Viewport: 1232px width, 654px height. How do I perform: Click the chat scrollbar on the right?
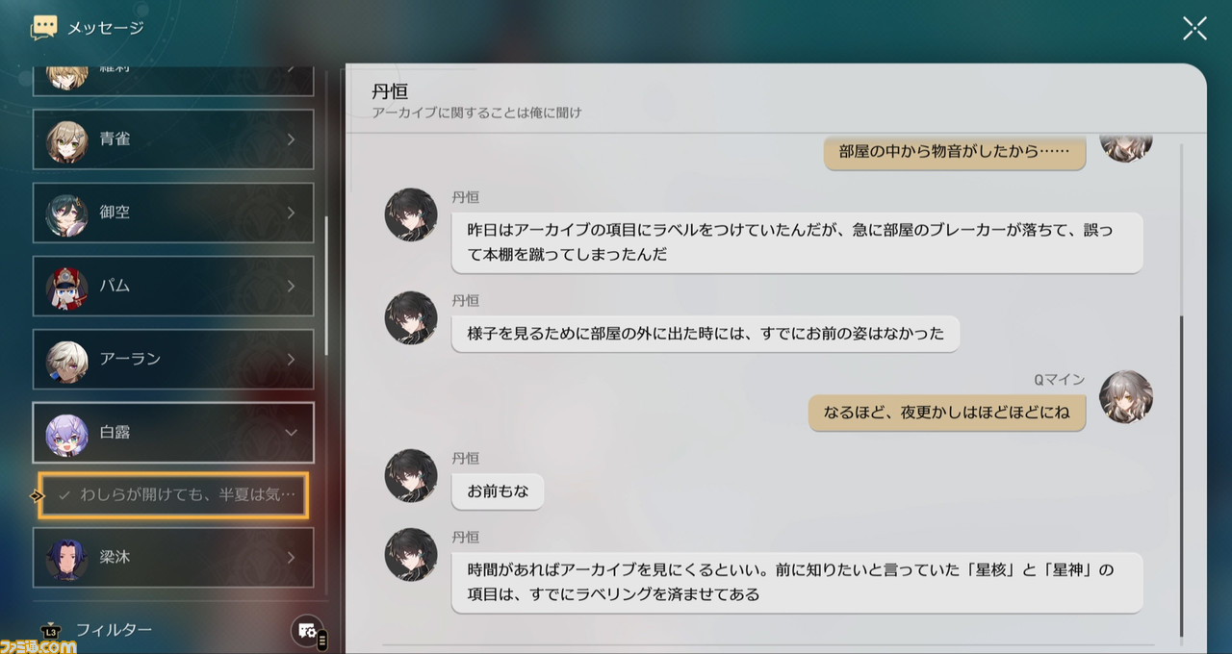(x=1182, y=476)
